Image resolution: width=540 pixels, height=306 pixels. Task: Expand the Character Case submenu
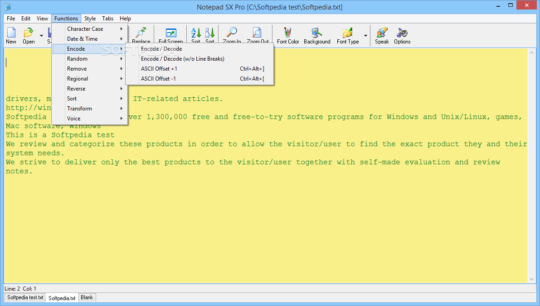(89, 29)
